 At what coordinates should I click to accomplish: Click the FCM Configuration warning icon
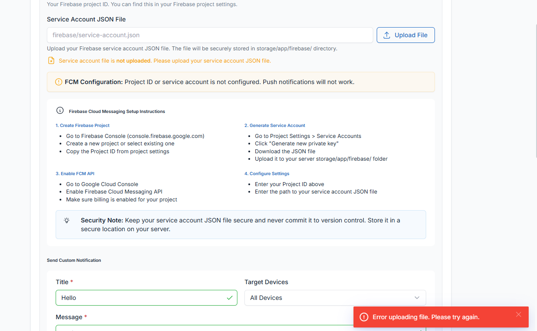59,82
